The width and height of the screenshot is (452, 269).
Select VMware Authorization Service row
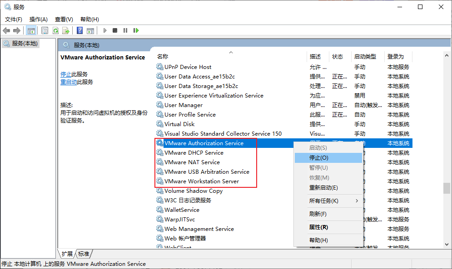(283, 143)
